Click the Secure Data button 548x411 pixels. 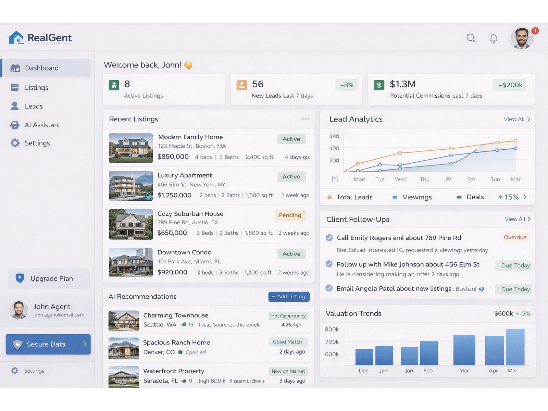48,344
